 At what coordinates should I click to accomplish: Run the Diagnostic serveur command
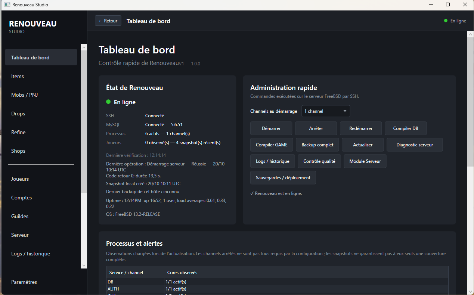click(x=415, y=145)
